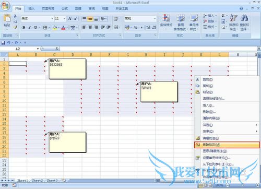Image resolution: width=261 pixels, height=189 pixels.
Task: Choose Edit Comment (编辑批注) in context menu
Action: pyautogui.click(x=227, y=138)
